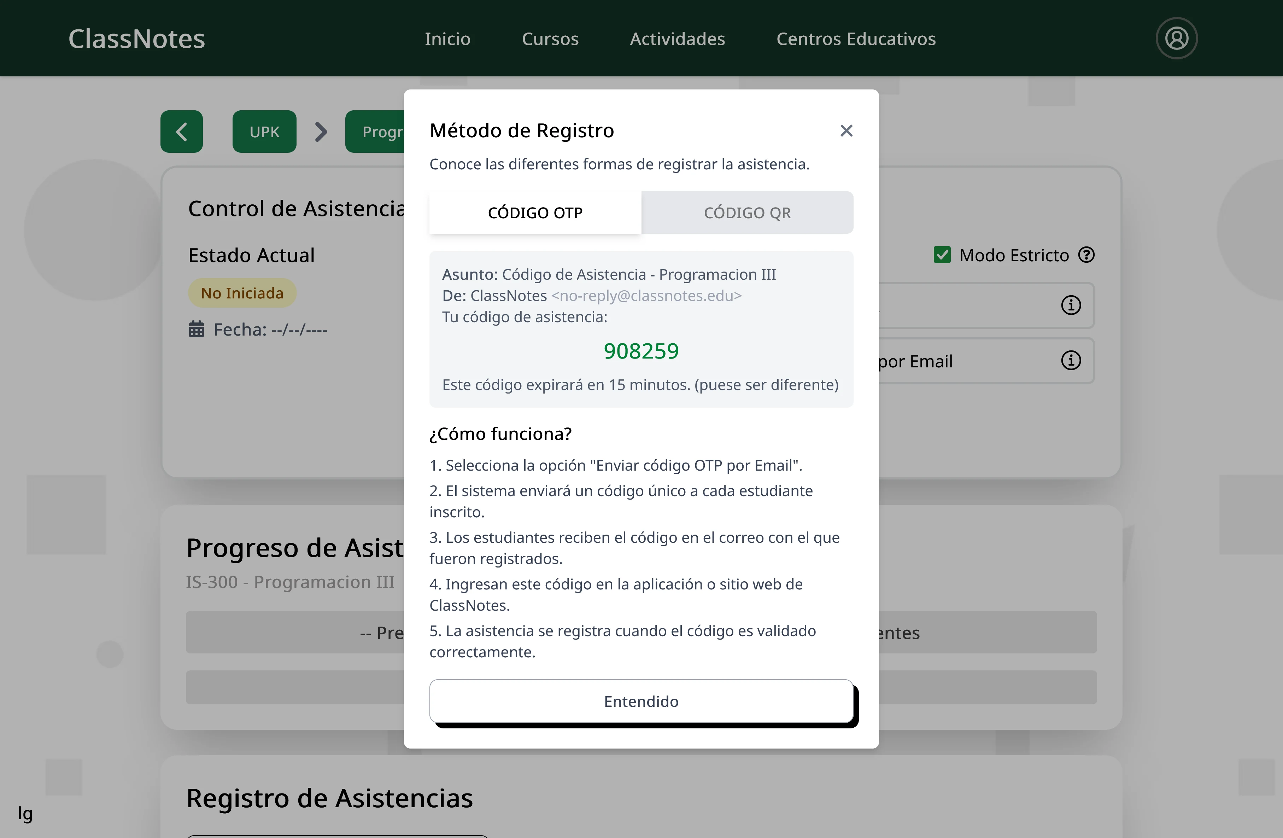The width and height of the screenshot is (1283, 838).
Task: Select the CÓDIGO OTP tab
Action: click(x=535, y=213)
